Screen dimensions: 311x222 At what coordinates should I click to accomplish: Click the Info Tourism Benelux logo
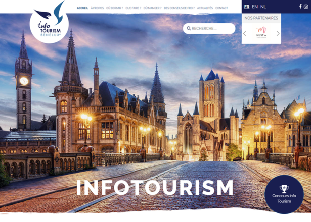coord(49,22)
